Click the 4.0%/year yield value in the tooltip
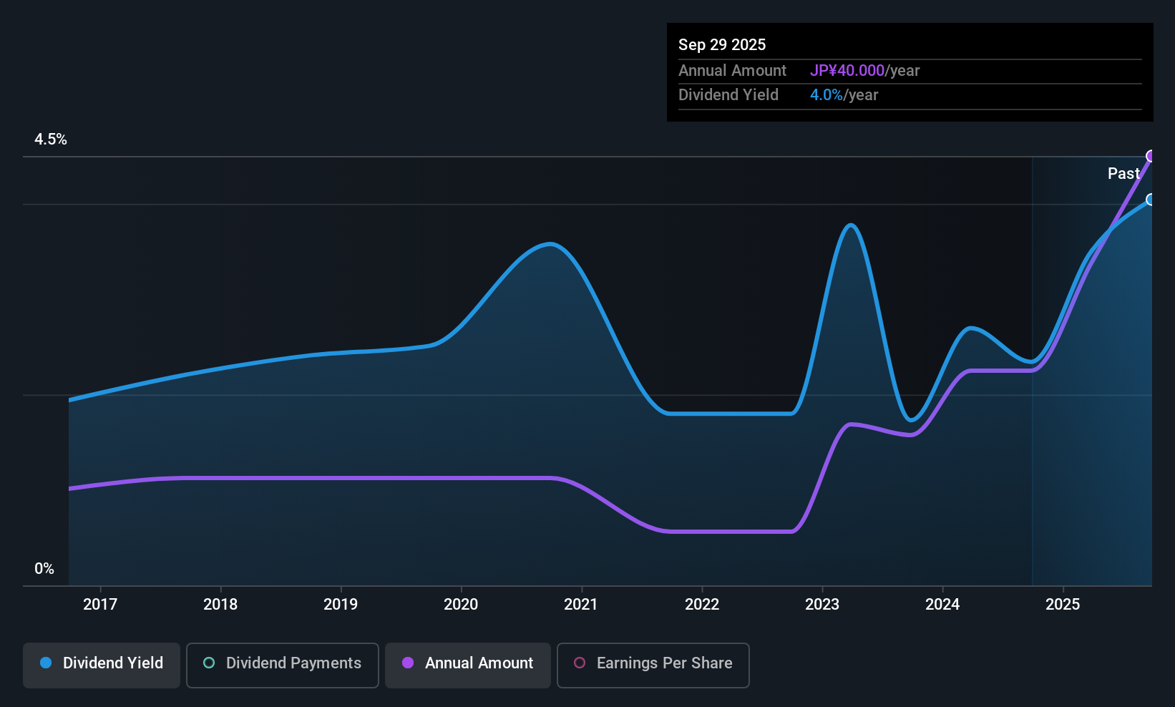This screenshot has height=707, width=1175. point(844,95)
